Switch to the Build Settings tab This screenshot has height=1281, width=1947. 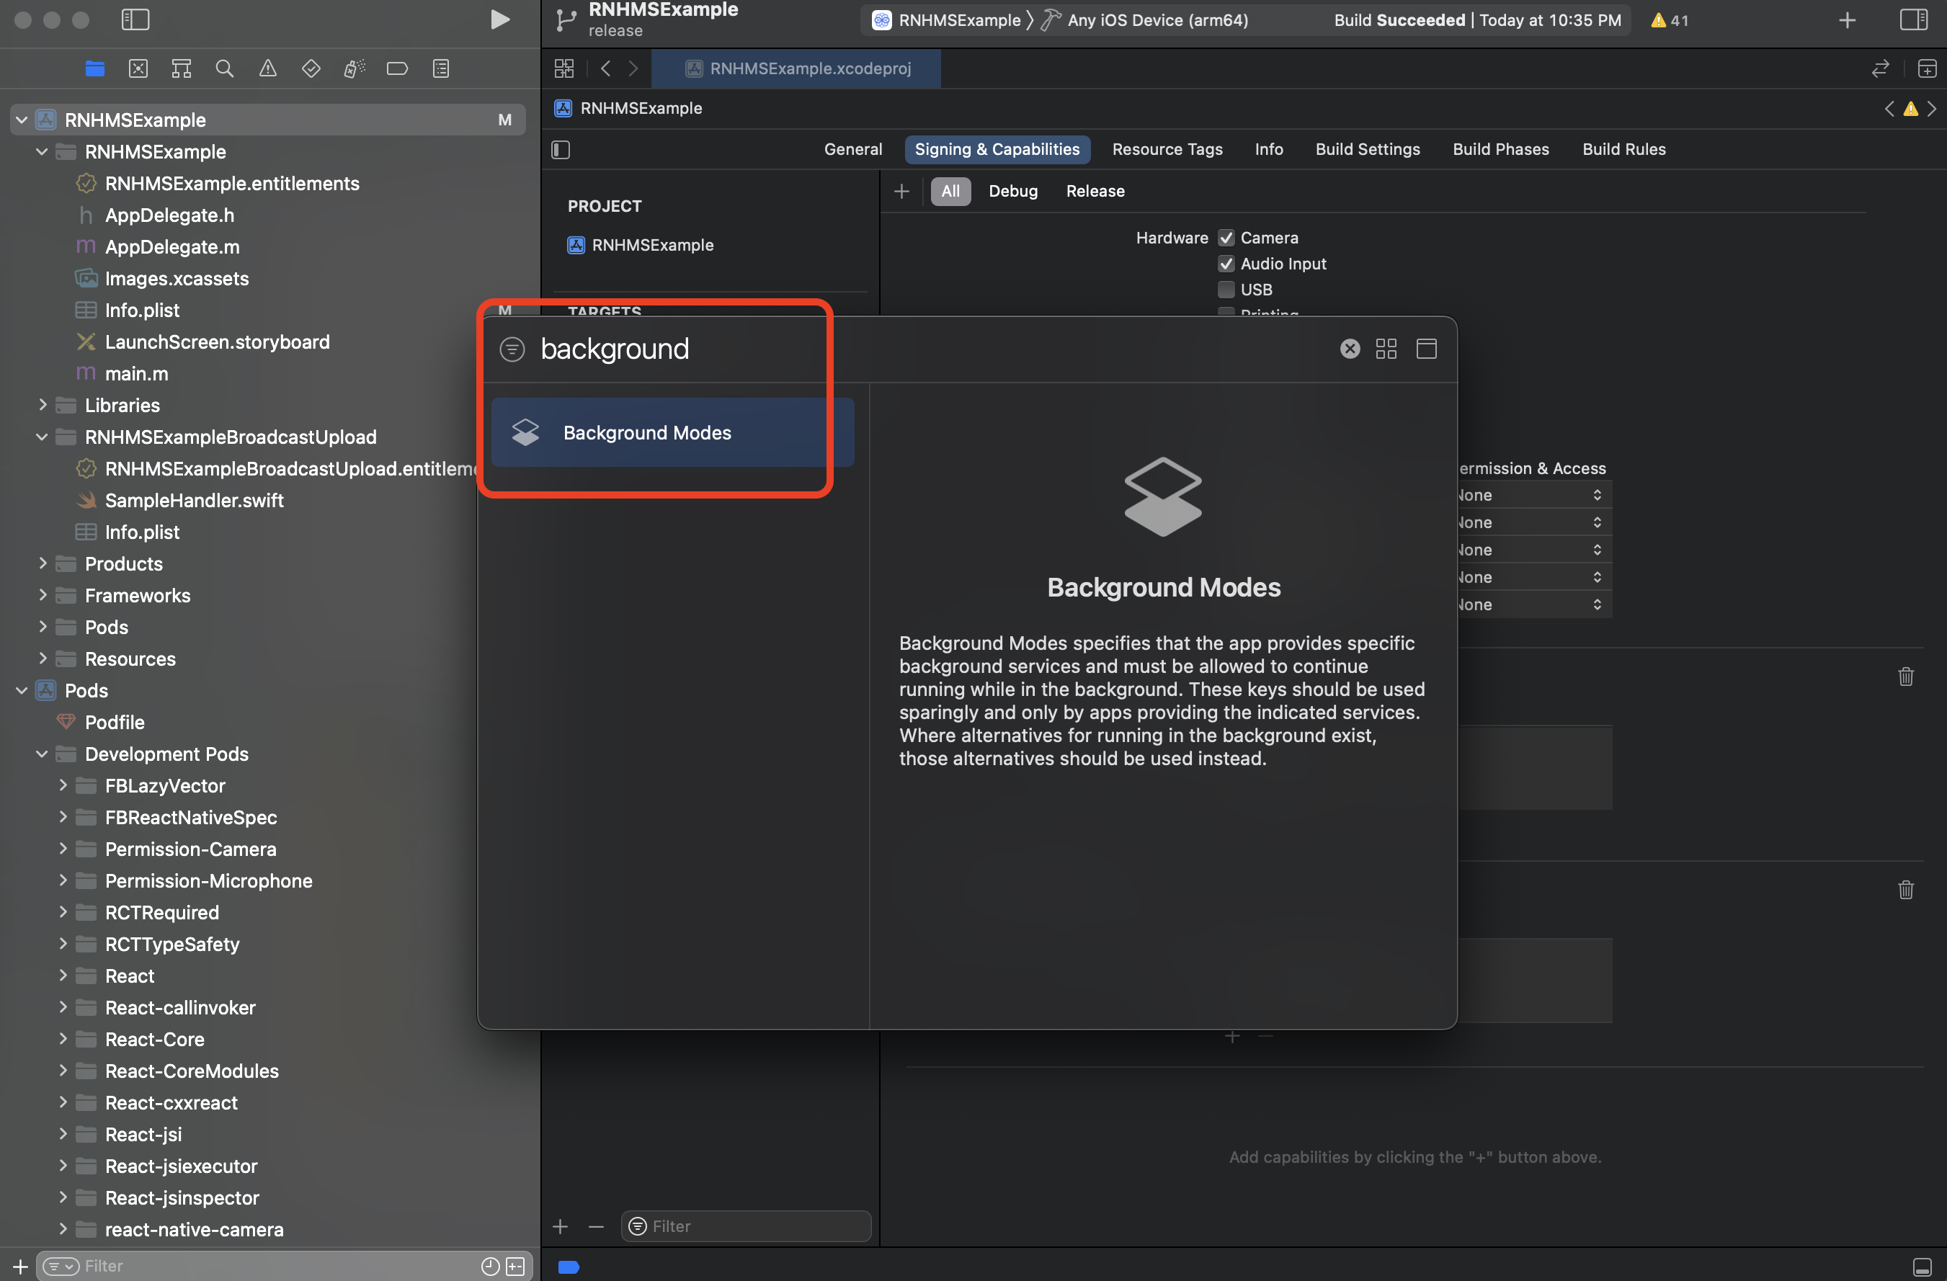point(1367,150)
